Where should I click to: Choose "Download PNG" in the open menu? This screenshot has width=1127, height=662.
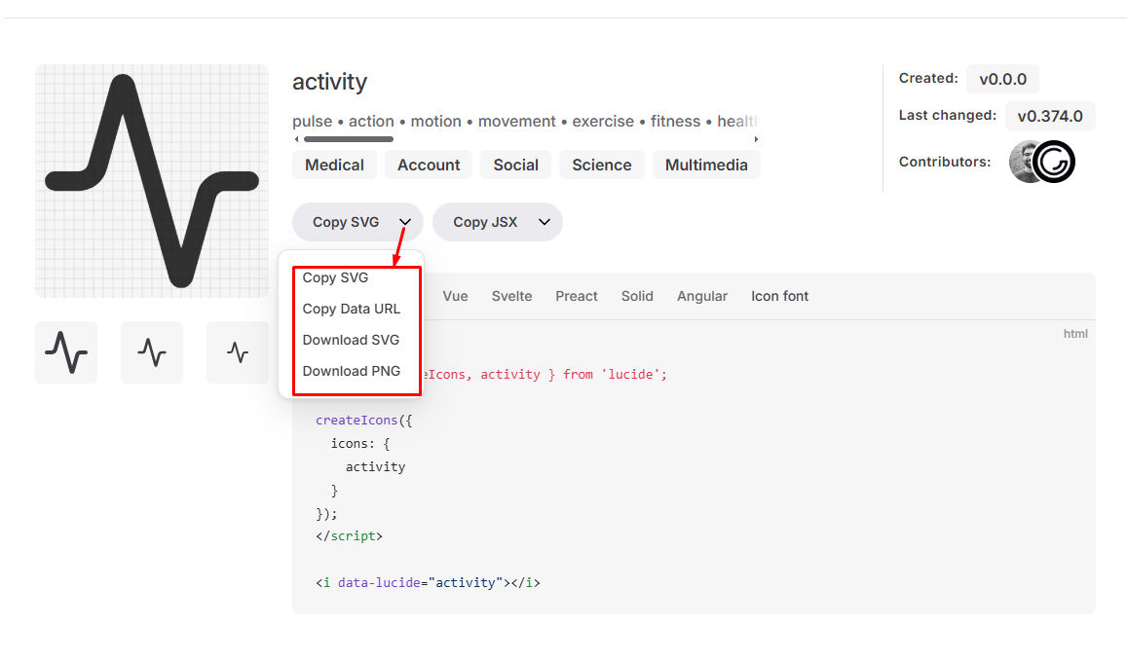[x=352, y=371]
